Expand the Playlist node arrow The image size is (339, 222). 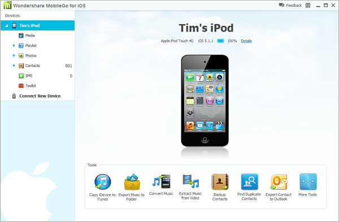[14, 46]
